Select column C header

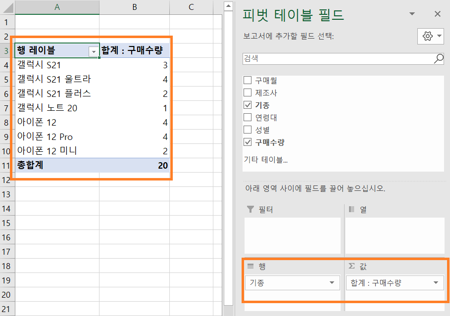(x=192, y=7)
